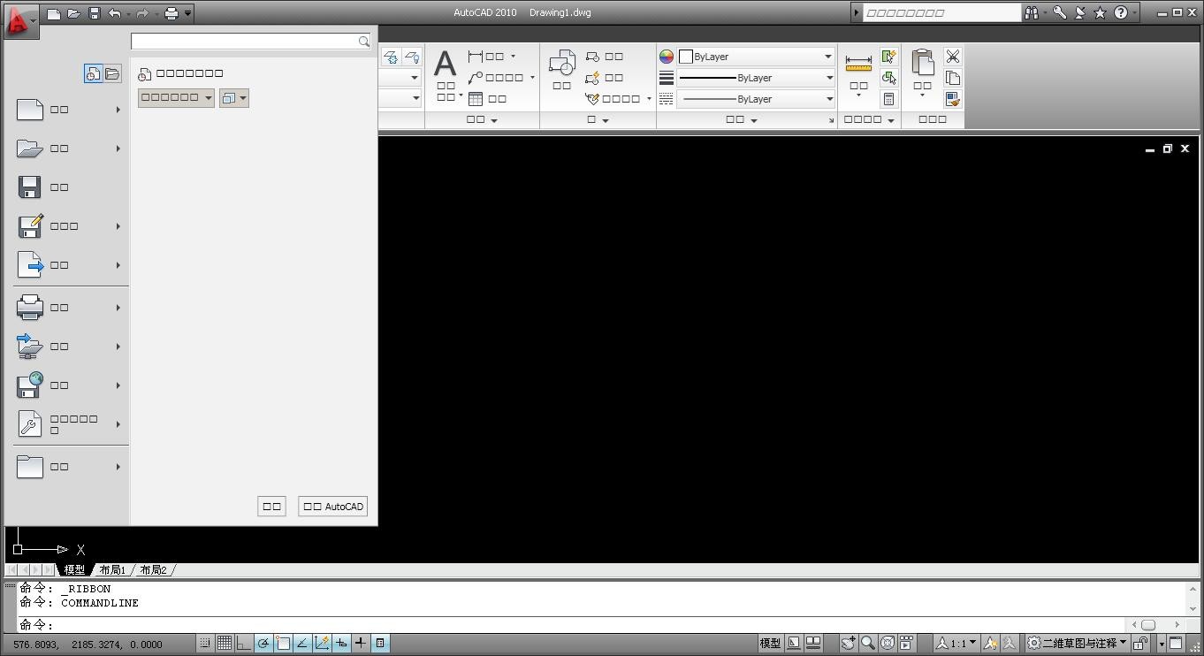Expand the Customize Quick Access toolbar arrow
The image size is (1204, 656).
tap(187, 13)
